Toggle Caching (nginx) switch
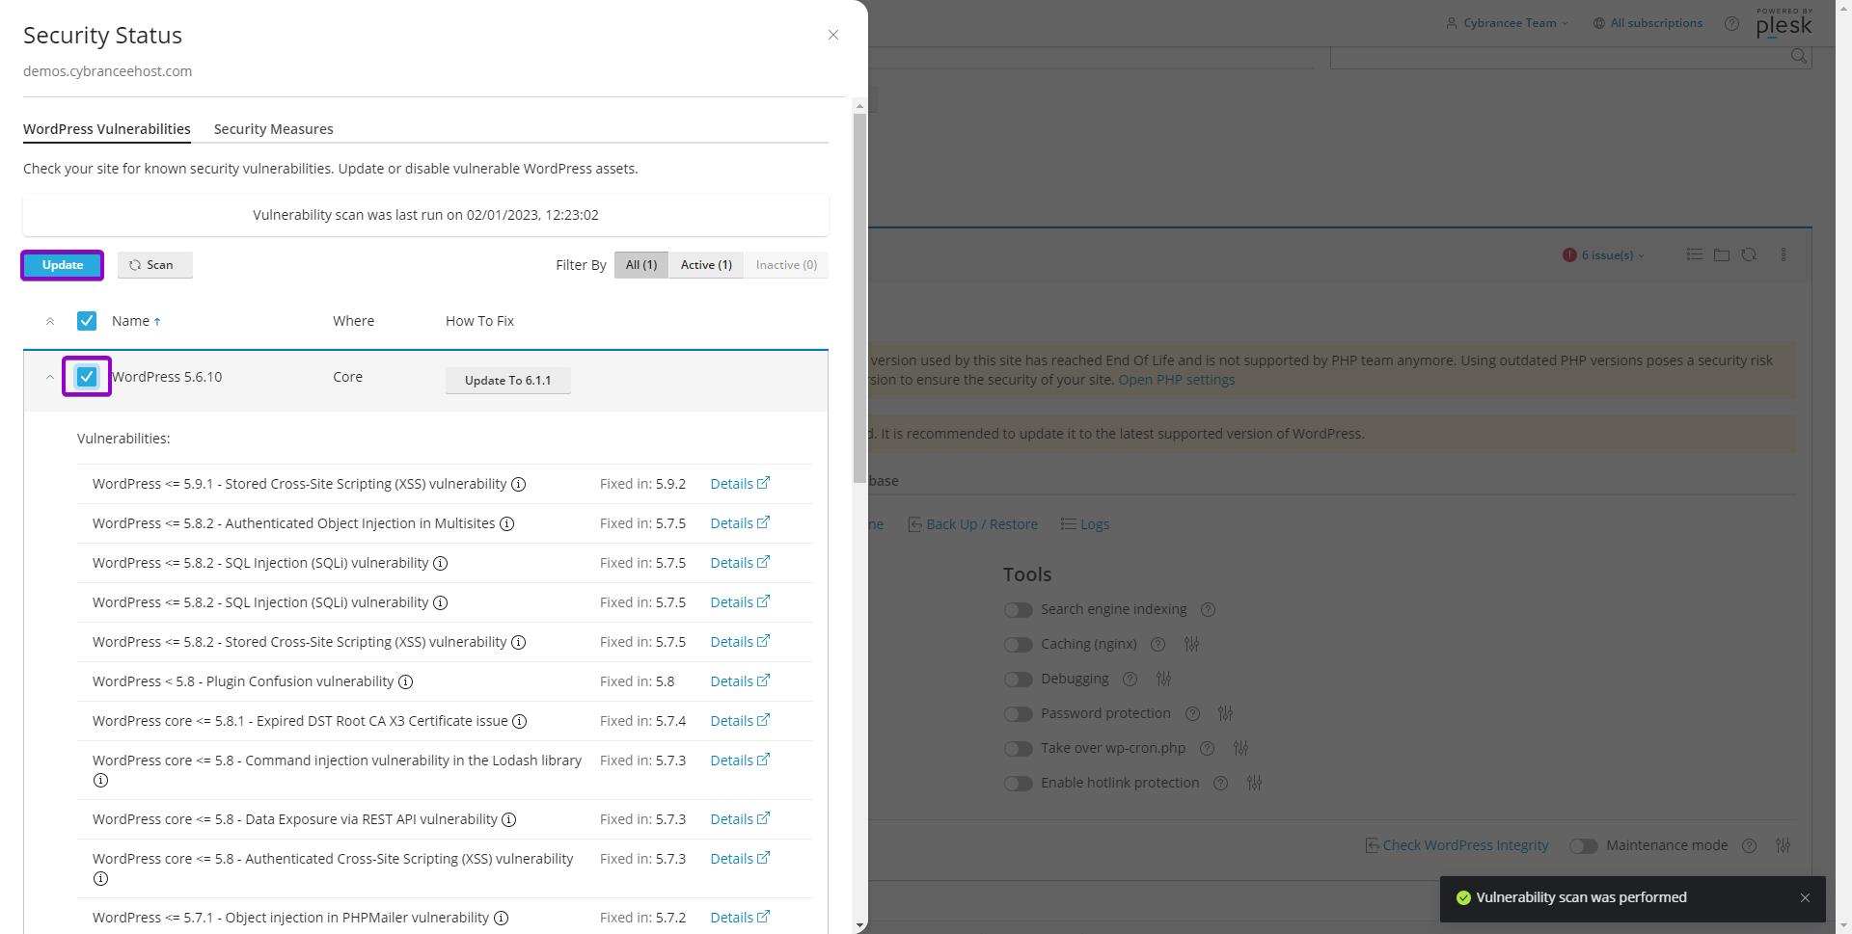 (1018, 645)
